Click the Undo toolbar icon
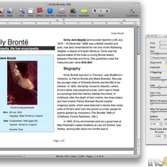Screen dimensions: 167x167 click(2, 11)
